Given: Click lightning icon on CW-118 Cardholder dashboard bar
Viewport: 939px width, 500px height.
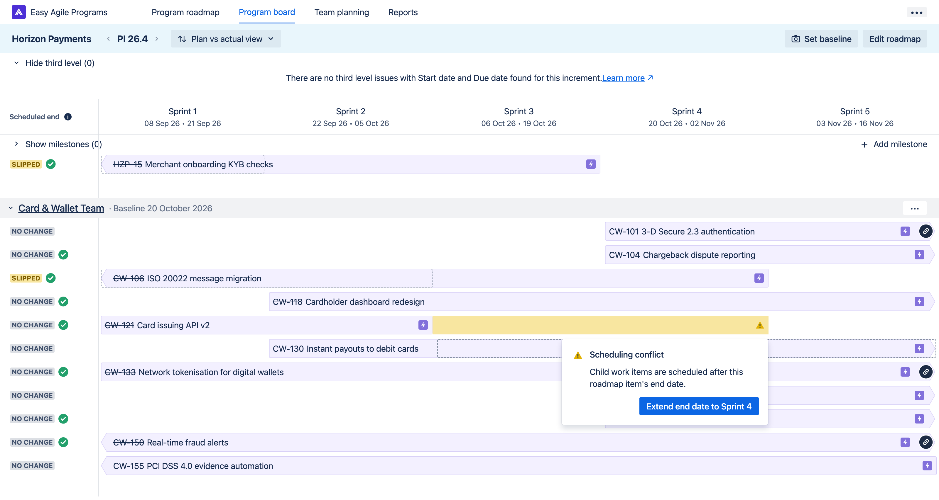Looking at the screenshot, I should (x=919, y=302).
